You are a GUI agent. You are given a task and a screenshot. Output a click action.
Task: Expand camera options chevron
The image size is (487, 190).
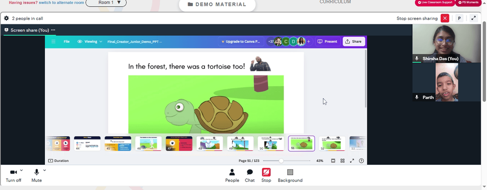point(21,170)
